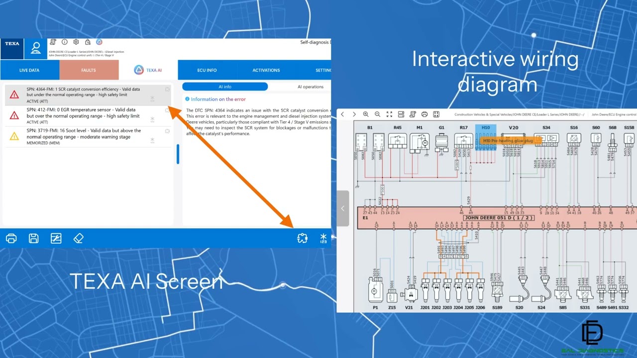Viewport: 637px width, 358px height.
Task: Click freeze-frame asterisk on SPN 4364 row
Action: 152,99
